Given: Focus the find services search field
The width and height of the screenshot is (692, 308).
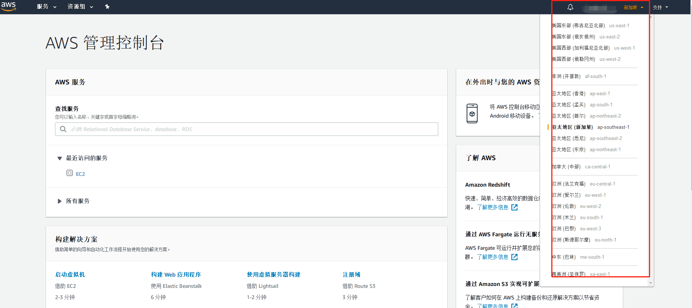Looking at the screenshot, I should [246, 129].
